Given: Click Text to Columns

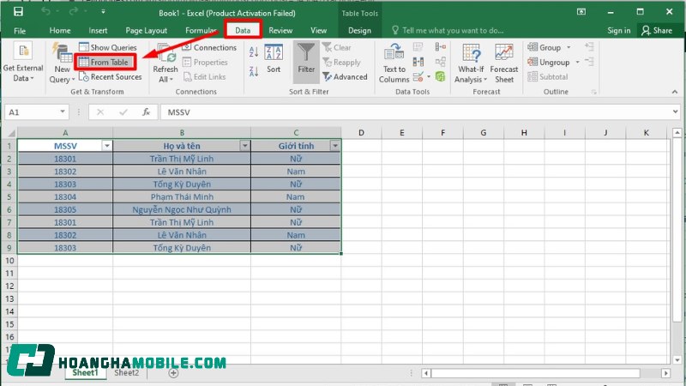Looking at the screenshot, I should [394, 63].
